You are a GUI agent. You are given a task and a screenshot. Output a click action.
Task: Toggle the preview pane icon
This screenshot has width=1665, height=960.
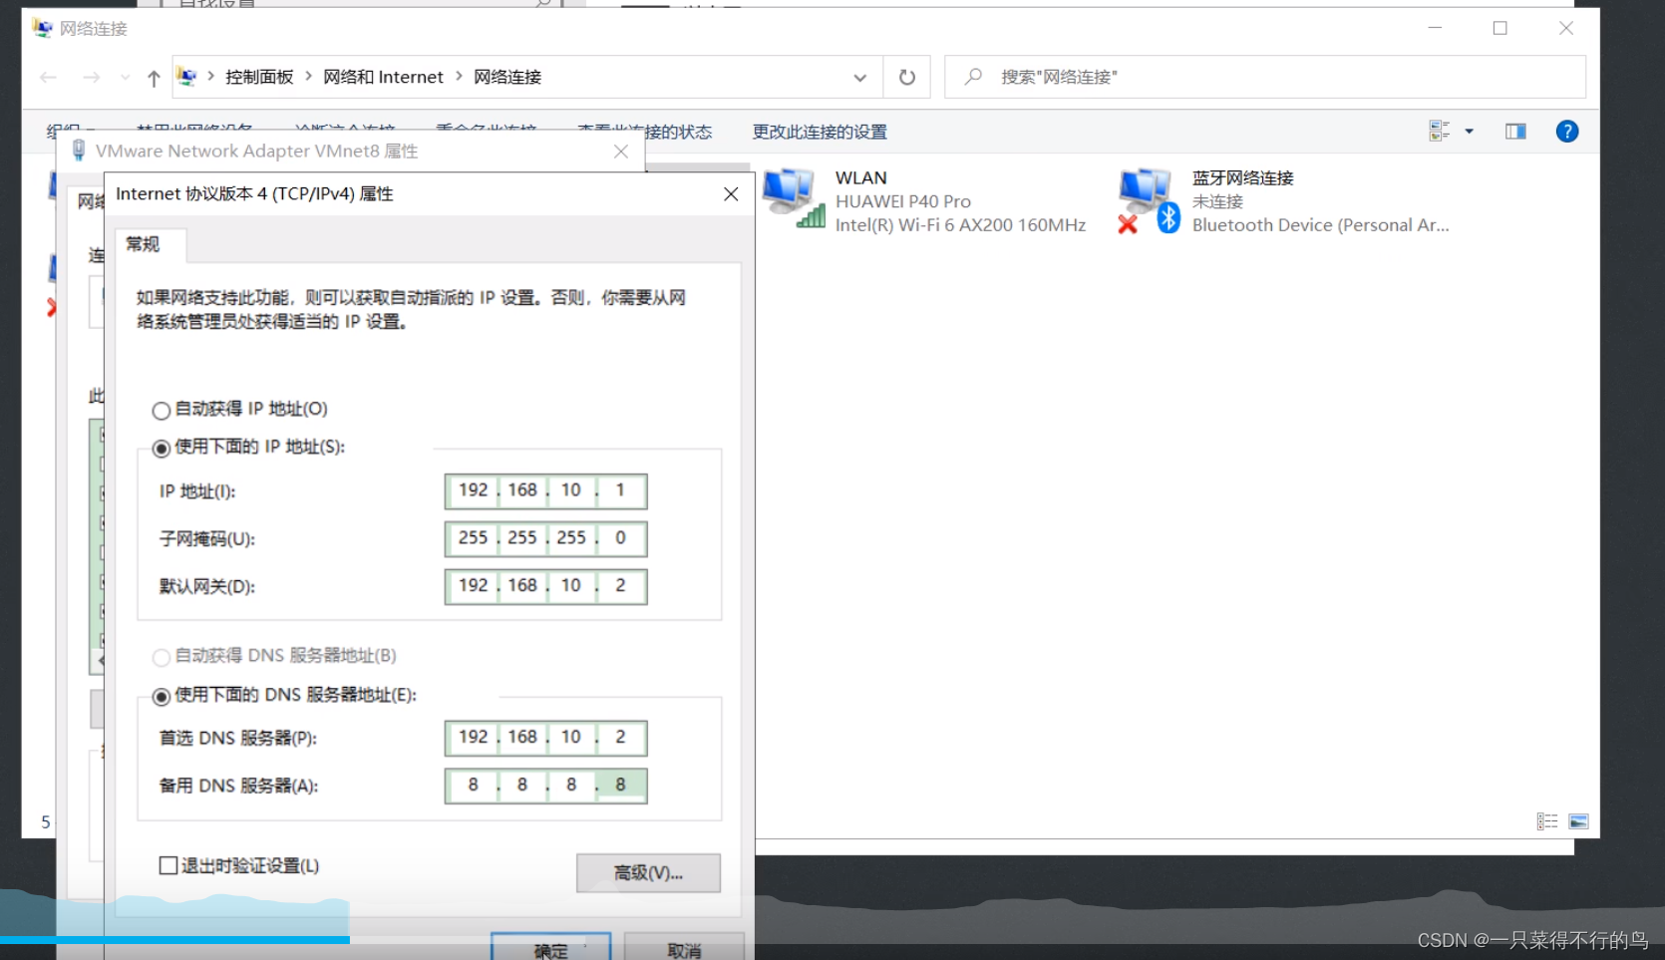click(1515, 131)
